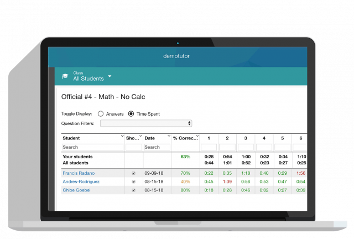
Task: Select the Answers radio button
Action: point(101,114)
